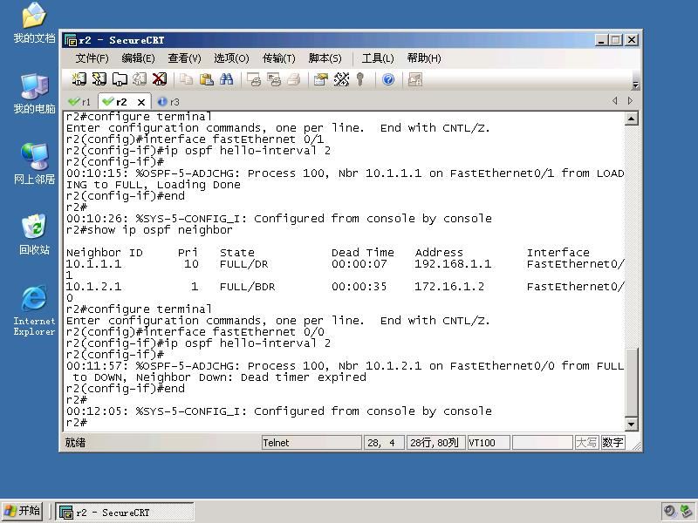Viewport: 698px width, 523px height.
Task: Open the 文件(F) menu
Action: pos(92,58)
